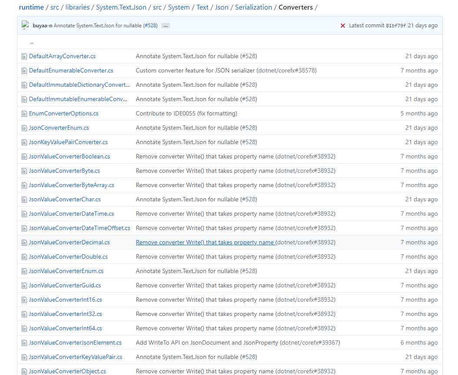Screen dimensions: 458x375
Task: Click file icon next to DefaultArrayConverter.cs
Action: pos(24,56)
